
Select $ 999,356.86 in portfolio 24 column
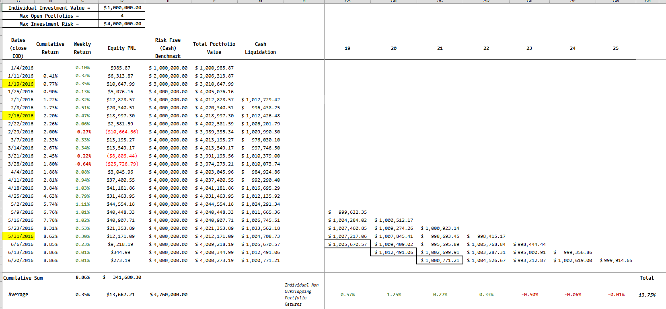pyautogui.click(x=573, y=252)
